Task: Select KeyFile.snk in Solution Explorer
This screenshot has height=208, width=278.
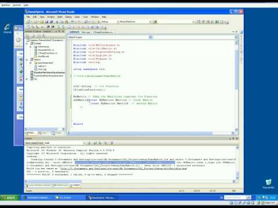Action: point(43,57)
